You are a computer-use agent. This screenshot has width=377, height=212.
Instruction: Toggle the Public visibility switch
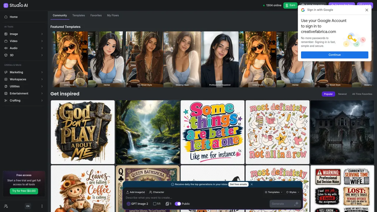[178, 204]
